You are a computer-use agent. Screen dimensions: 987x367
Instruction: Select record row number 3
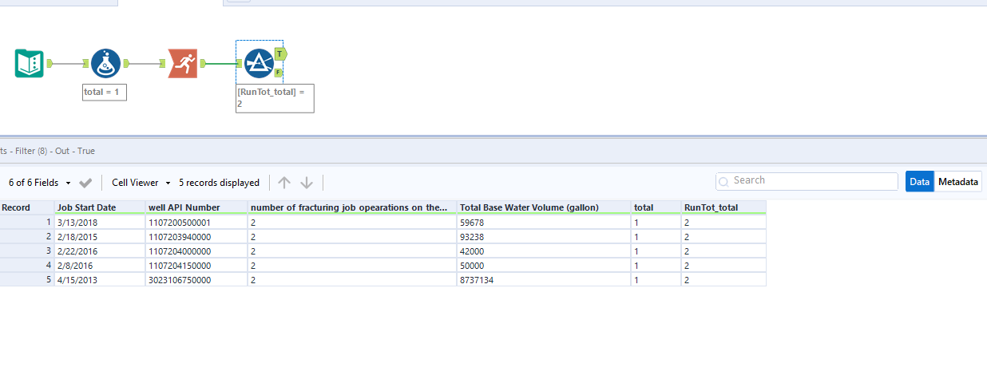coord(26,251)
